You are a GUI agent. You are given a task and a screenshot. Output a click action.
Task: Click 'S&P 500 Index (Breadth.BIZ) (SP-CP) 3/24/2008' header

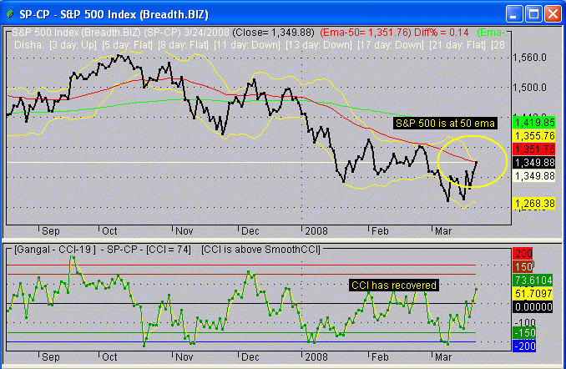(120, 33)
